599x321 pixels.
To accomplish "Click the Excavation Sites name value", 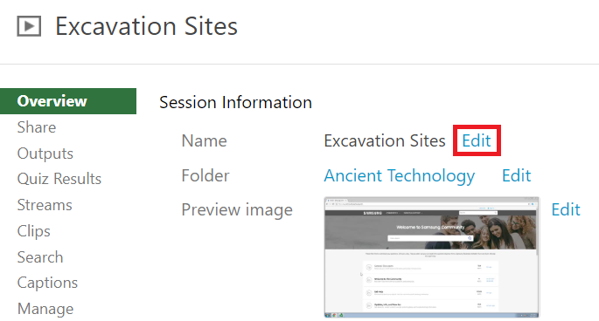I will 385,140.
